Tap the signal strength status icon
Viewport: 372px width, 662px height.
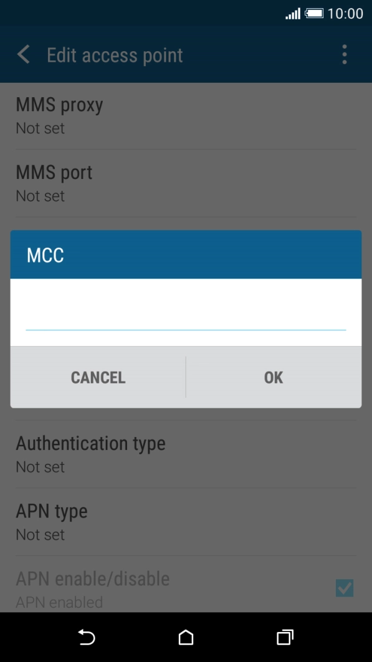(x=293, y=14)
